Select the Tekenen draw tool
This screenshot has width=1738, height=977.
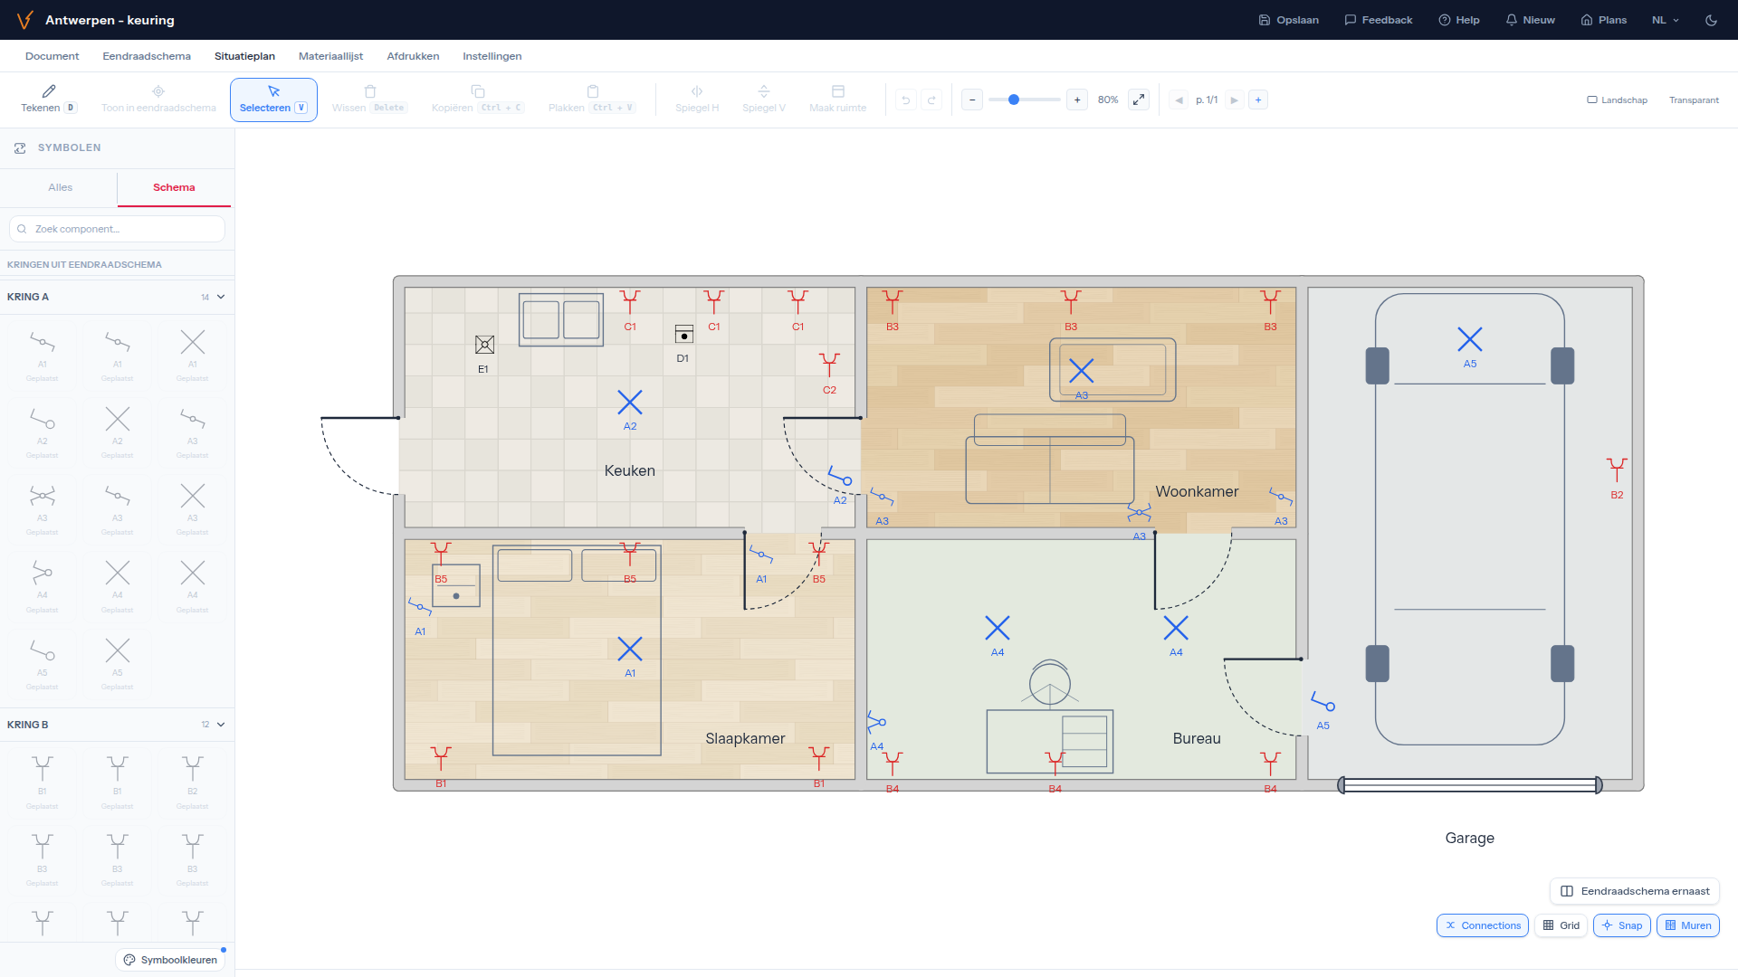pyautogui.click(x=49, y=99)
